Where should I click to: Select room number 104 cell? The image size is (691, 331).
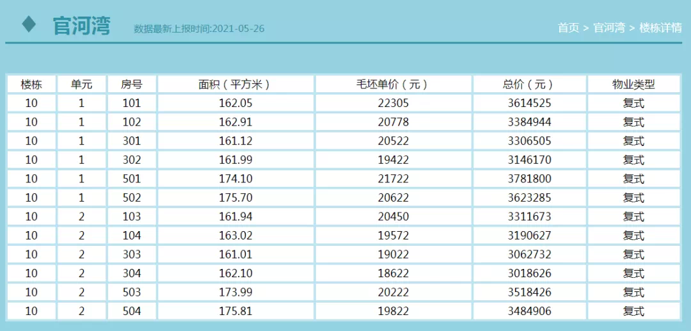(132, 236)
